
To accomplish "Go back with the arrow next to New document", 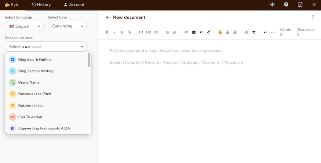I will coord(108,18).
